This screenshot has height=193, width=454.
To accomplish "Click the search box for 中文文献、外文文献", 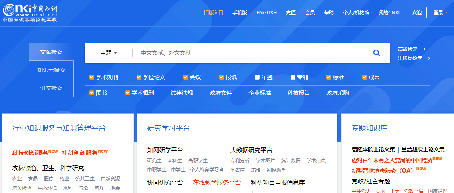I will coord(252,53).
